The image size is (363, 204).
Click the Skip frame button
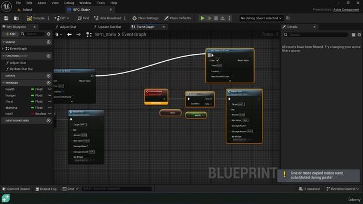(209, 18)
